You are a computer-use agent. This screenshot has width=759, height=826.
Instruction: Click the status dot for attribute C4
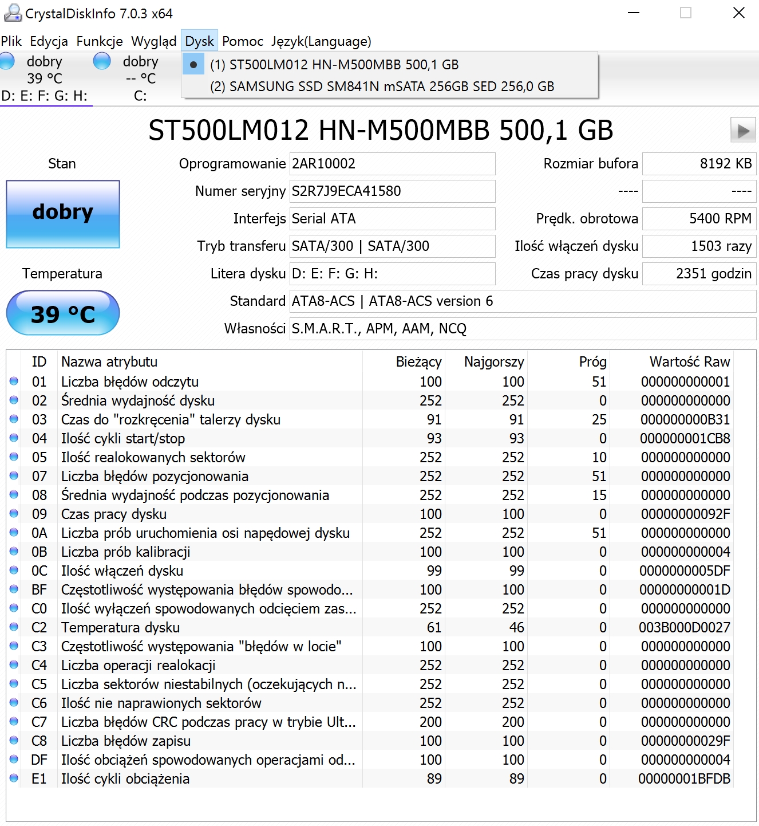[14, 664]
